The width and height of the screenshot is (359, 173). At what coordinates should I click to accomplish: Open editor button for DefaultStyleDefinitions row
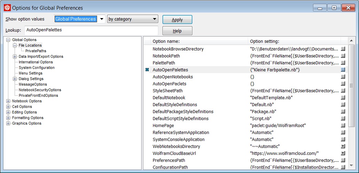pyautogui.click(x=343, y=104)
